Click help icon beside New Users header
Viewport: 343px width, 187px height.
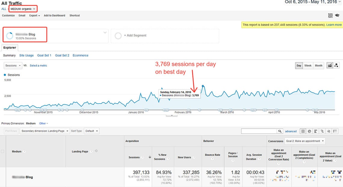coord(194,157)
